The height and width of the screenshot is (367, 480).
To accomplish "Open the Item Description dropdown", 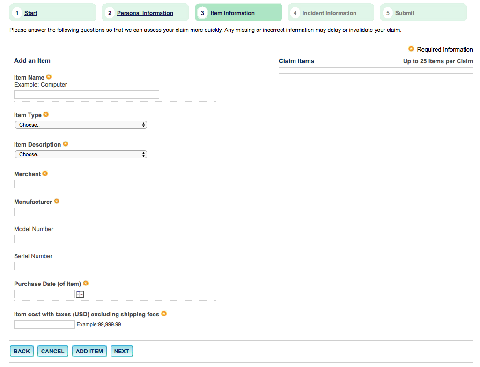I will pos(81,155).
